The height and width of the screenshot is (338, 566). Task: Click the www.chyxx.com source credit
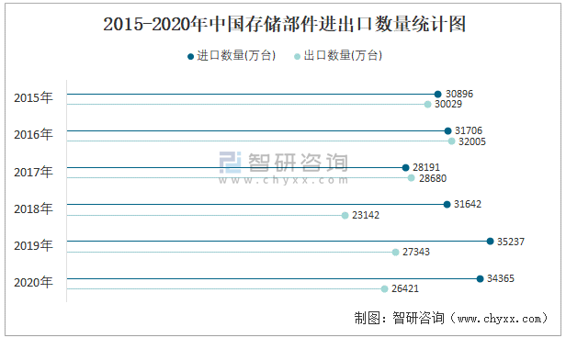(x=503, y=319)
